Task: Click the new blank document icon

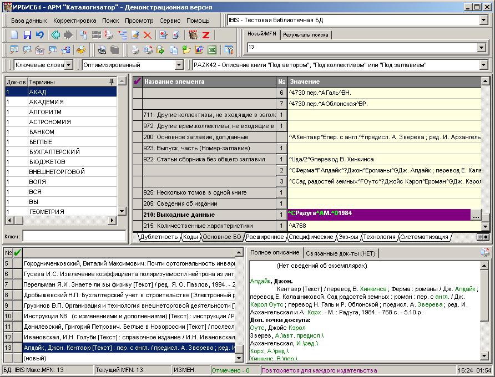Action: [15, 35]
